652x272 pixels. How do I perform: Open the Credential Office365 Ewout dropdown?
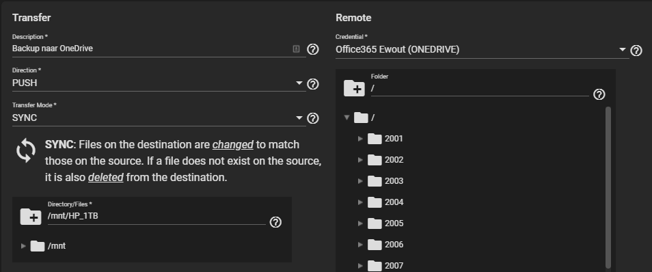pyautogui.click(x=483, y=49)
